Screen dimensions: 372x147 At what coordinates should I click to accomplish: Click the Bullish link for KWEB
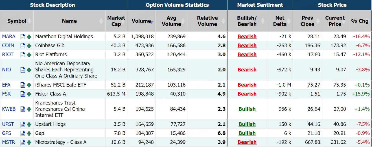(x=247, y=109)
